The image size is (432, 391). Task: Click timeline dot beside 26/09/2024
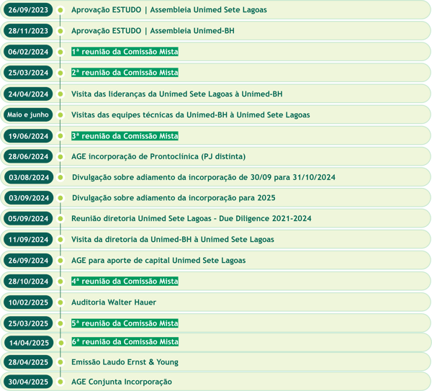point(60,261)
